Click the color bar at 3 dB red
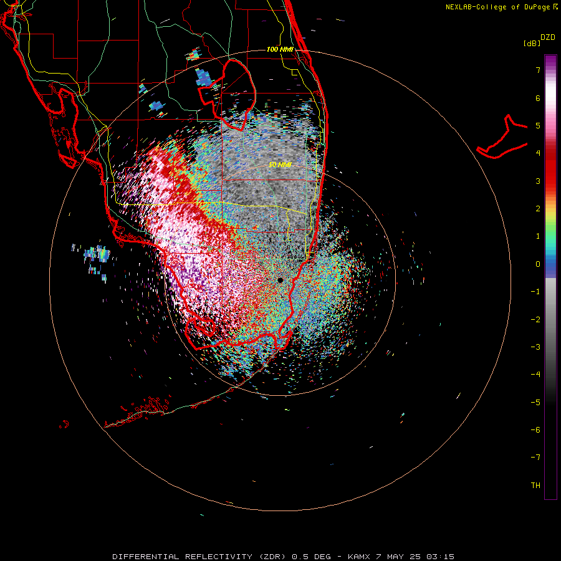561x561 pixels. pos(550,181)
